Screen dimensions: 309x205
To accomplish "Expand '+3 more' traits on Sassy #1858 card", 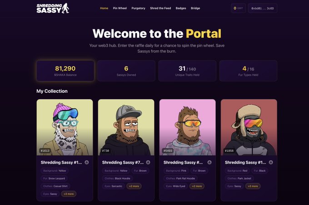I will click(253, 186).
